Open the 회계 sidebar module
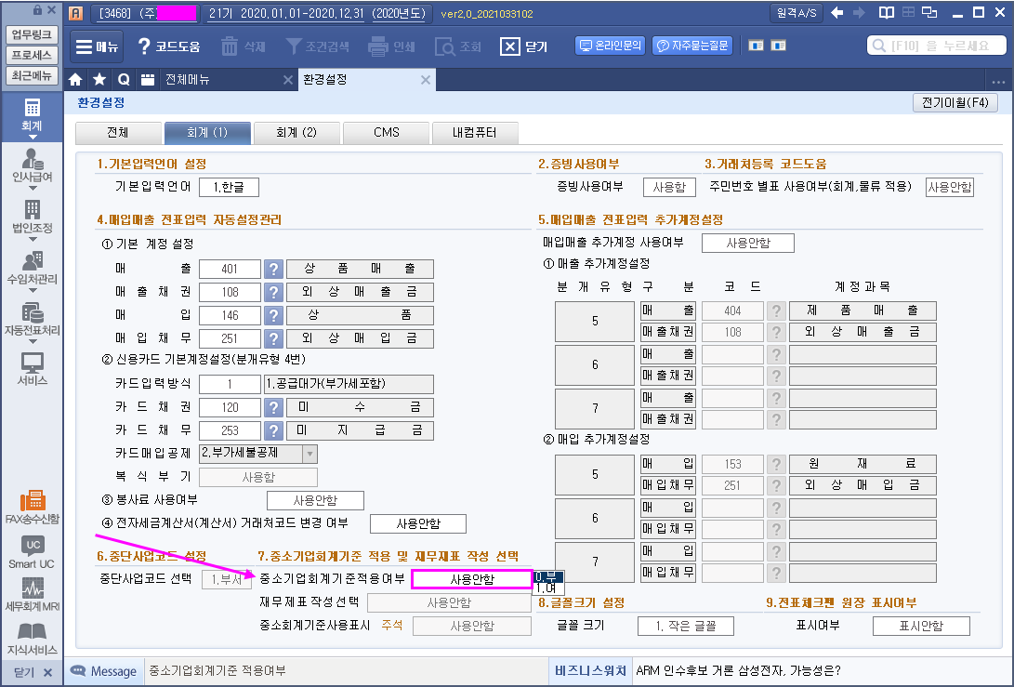 tap(32, 115)
